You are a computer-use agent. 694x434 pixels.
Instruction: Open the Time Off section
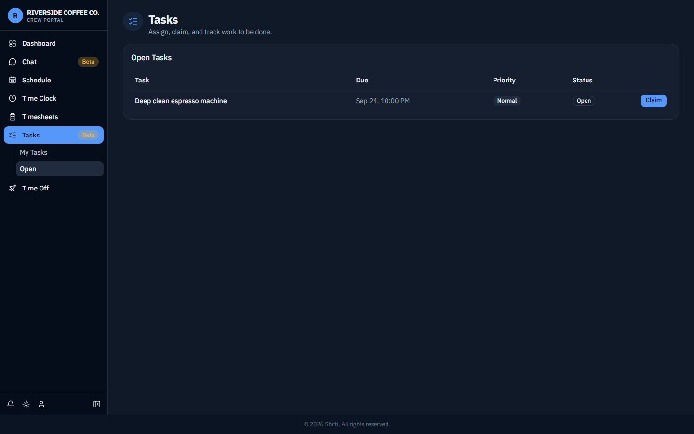(x=53, y=188)
